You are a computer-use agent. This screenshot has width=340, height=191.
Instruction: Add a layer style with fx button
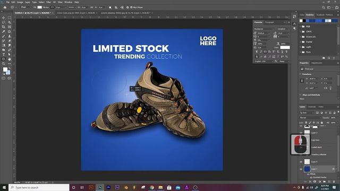[310, 181]
